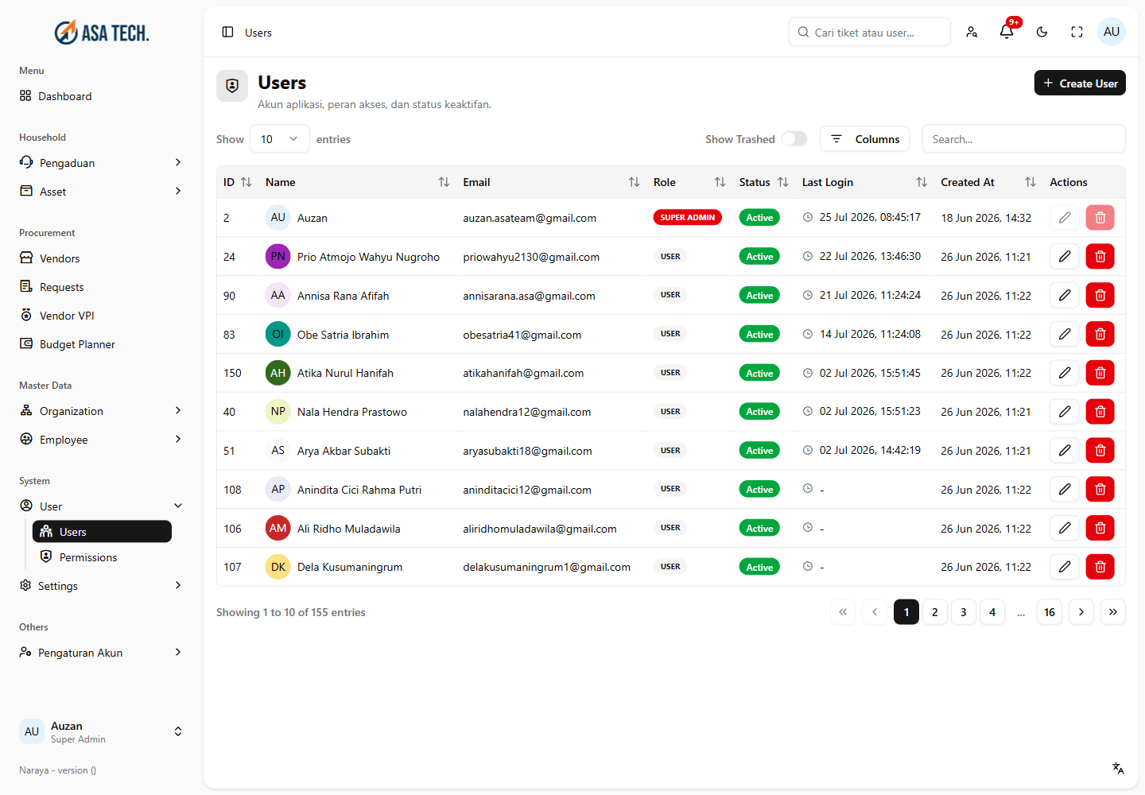Toggle the Show Trashed switch
This screenshot has width=1145, height=795.
(x=794, y=138)
